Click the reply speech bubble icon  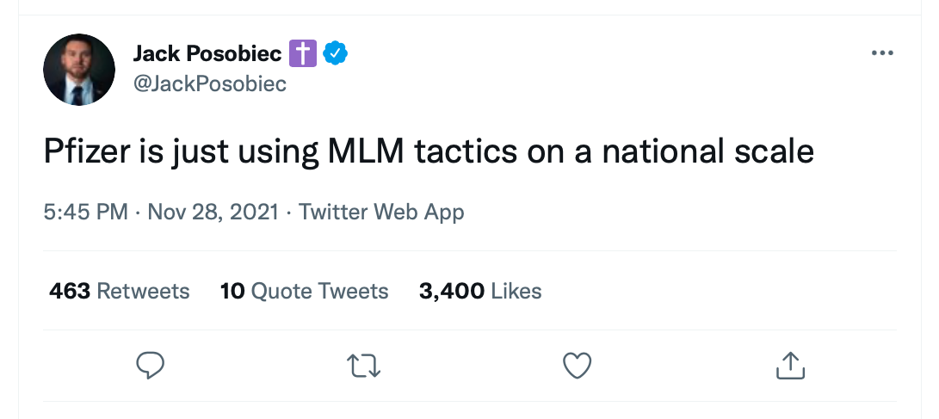151,366
